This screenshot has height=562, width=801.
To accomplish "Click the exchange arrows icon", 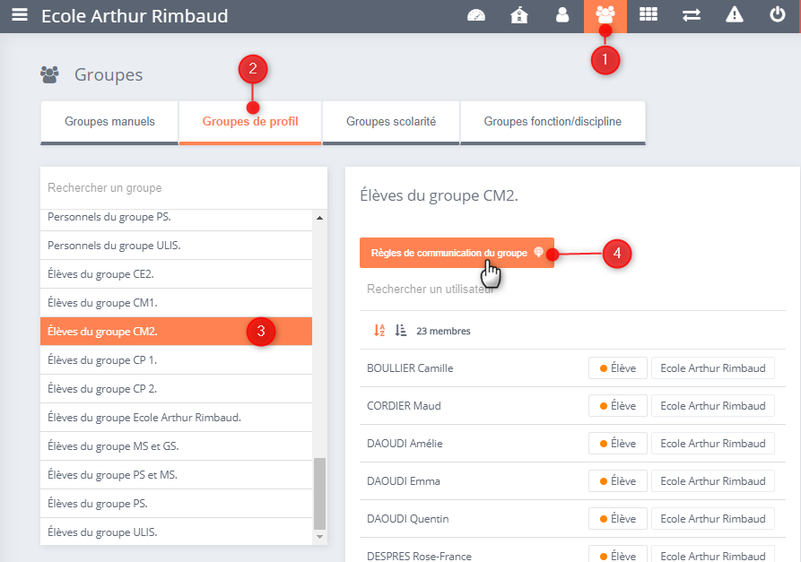I will click(692, 15).
